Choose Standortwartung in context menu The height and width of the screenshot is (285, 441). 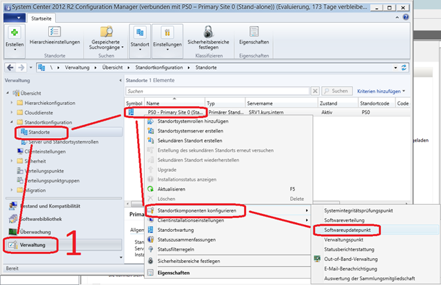228,230
